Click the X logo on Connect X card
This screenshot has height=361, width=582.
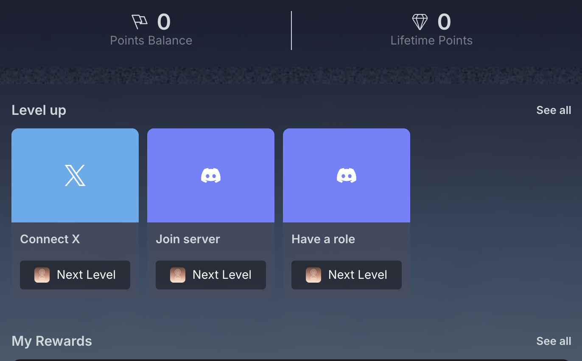click(x=75, y=175)
